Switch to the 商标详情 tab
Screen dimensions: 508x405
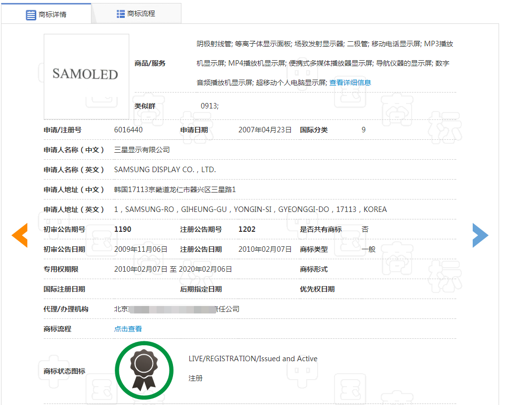[46, 14]
